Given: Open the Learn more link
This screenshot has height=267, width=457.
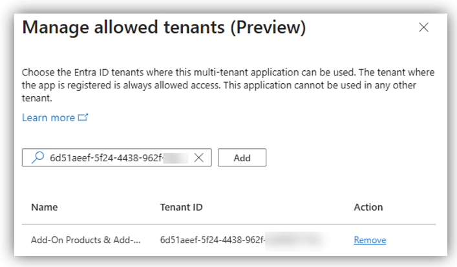Looking at the screenshot, I should click(48, 117).
